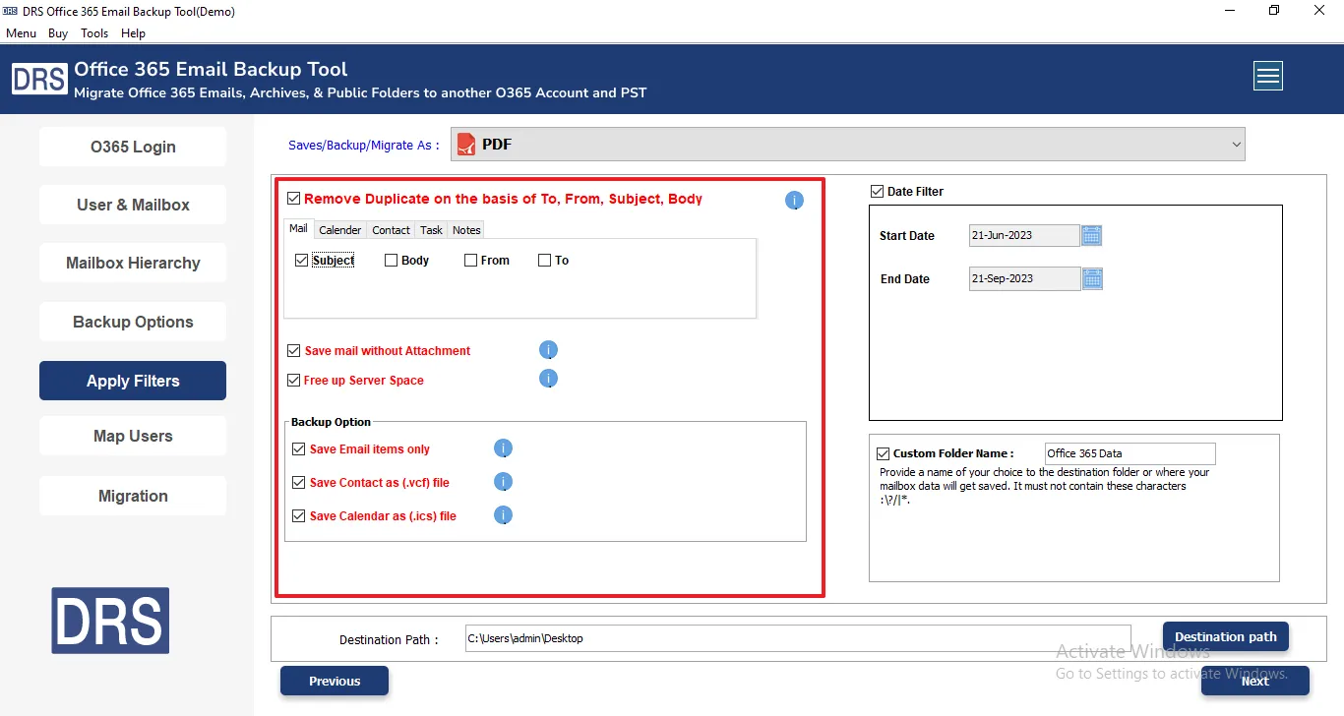Click info icon beside Save Contact as (.vcf) file
Screen dimensions: 1344x716
coord(503,482)
